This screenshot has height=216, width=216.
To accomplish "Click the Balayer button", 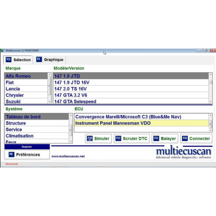I will 165,138.
